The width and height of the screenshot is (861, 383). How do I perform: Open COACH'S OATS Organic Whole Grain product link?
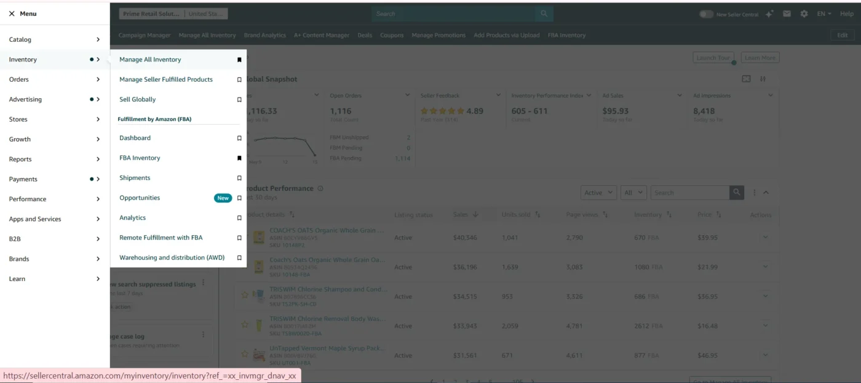(x=327, y=230)
